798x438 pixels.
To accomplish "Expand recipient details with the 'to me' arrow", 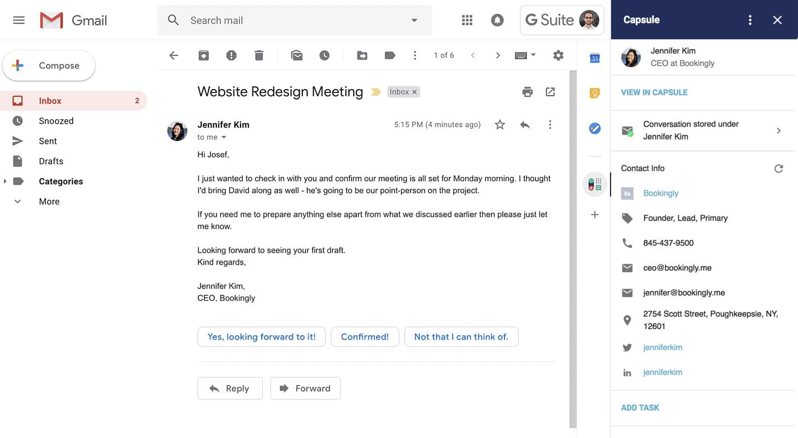I will tap(223, 137).
